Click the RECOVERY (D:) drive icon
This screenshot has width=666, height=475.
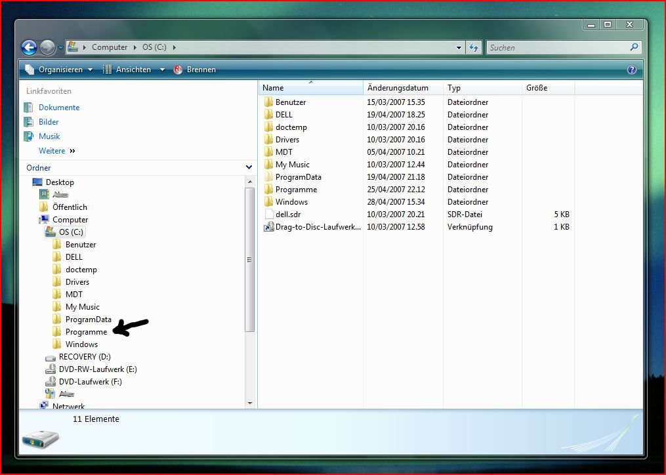click(x=51, y=358)
